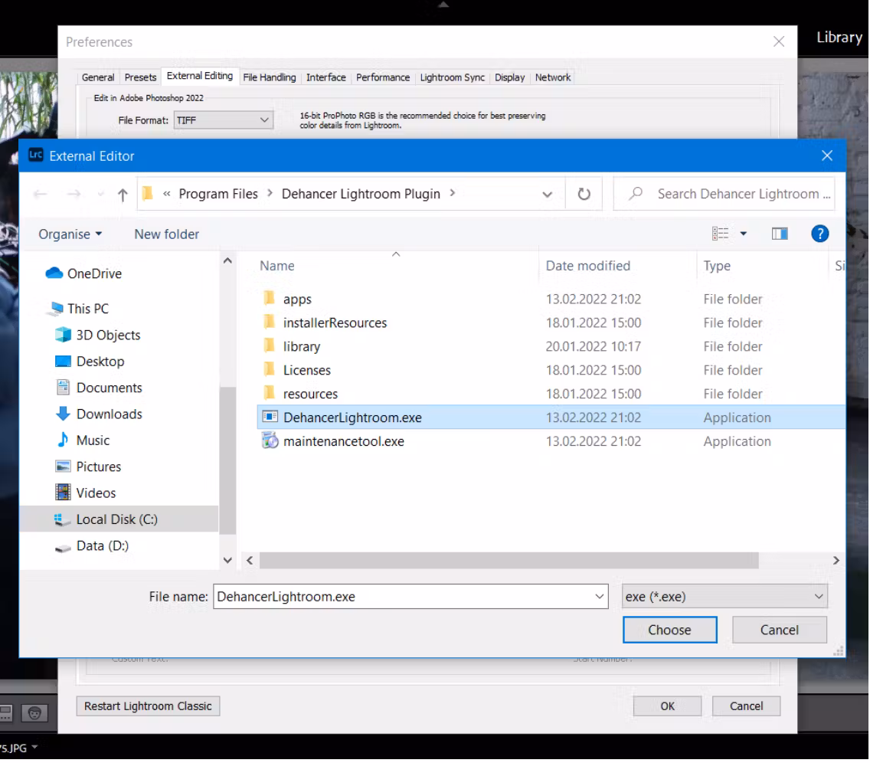The width and height of the screenshot is (870, 763).
Task: Expand the address bar history dropdown
Action: point(547,195)
